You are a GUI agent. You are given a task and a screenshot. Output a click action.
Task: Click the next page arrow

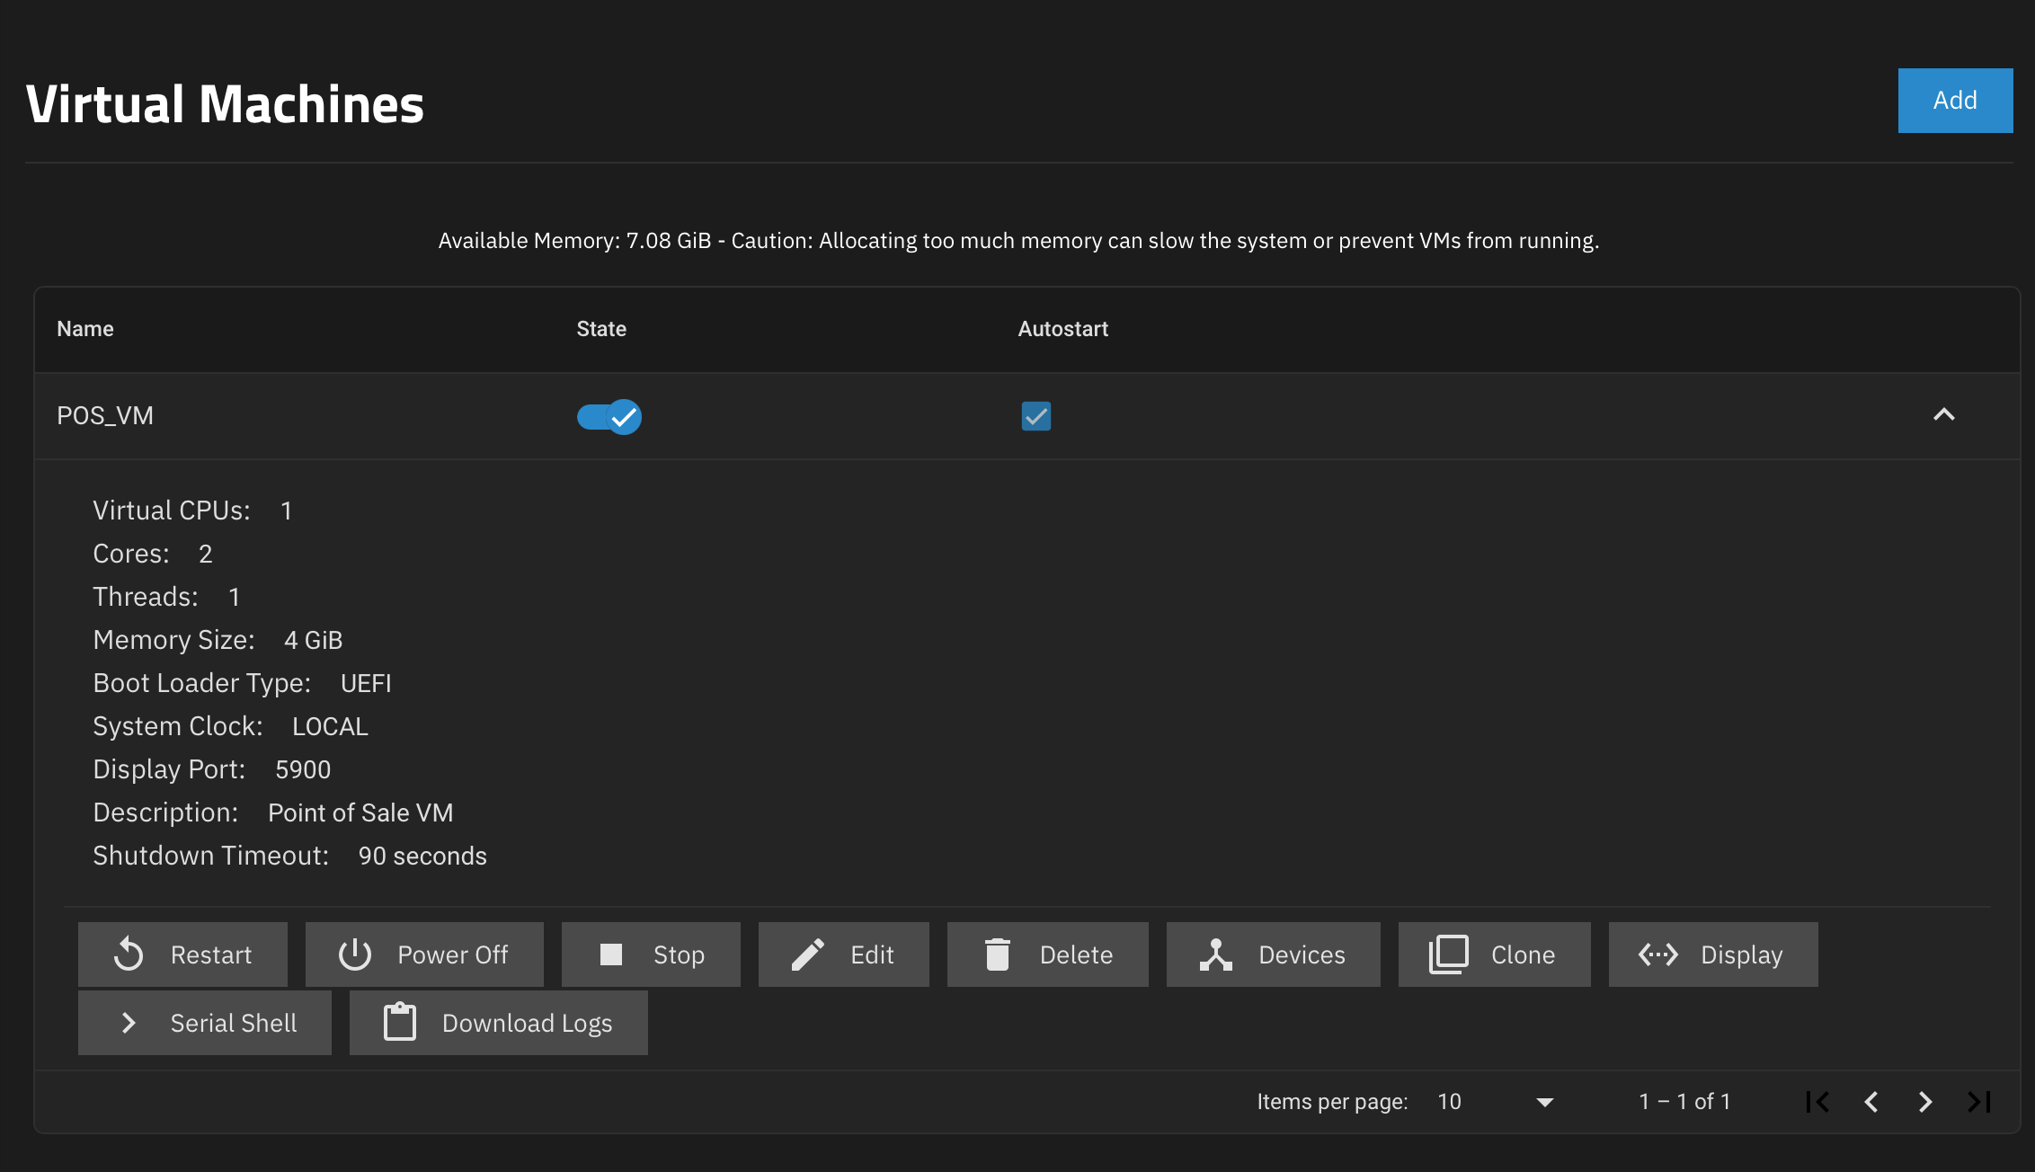point(1924,1101)
